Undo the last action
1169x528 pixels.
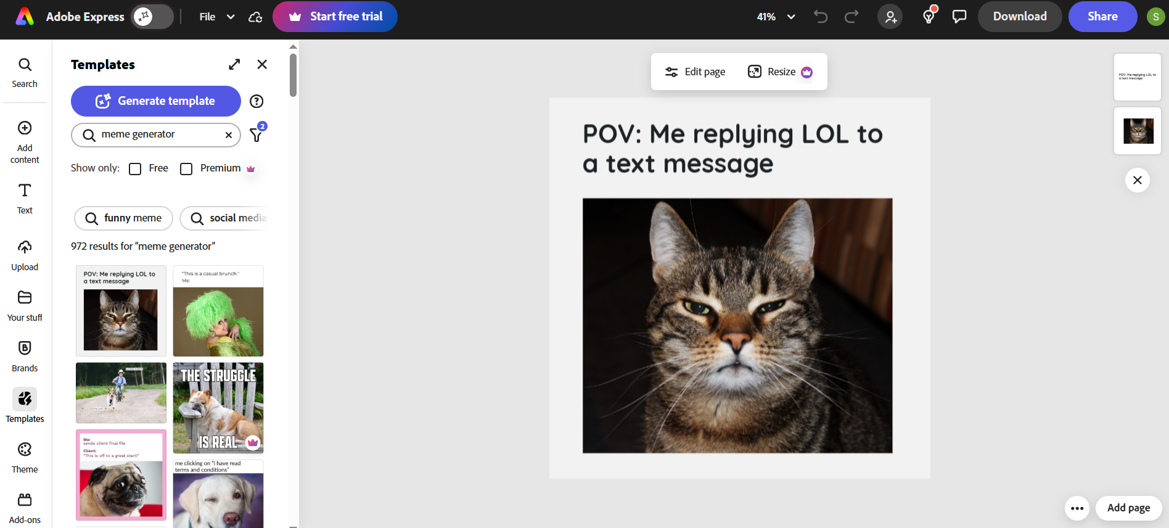tap(821, 17)
